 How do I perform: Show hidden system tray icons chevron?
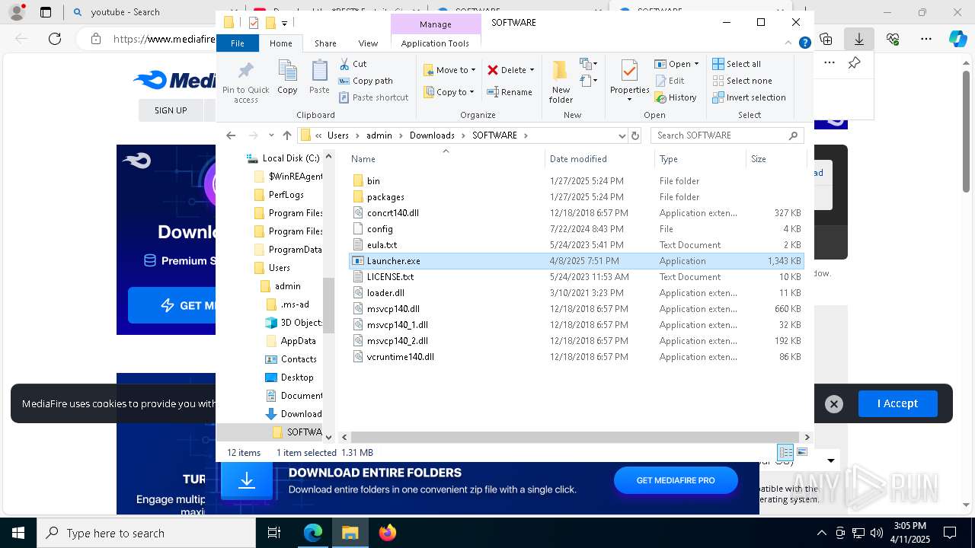point(821,533)
